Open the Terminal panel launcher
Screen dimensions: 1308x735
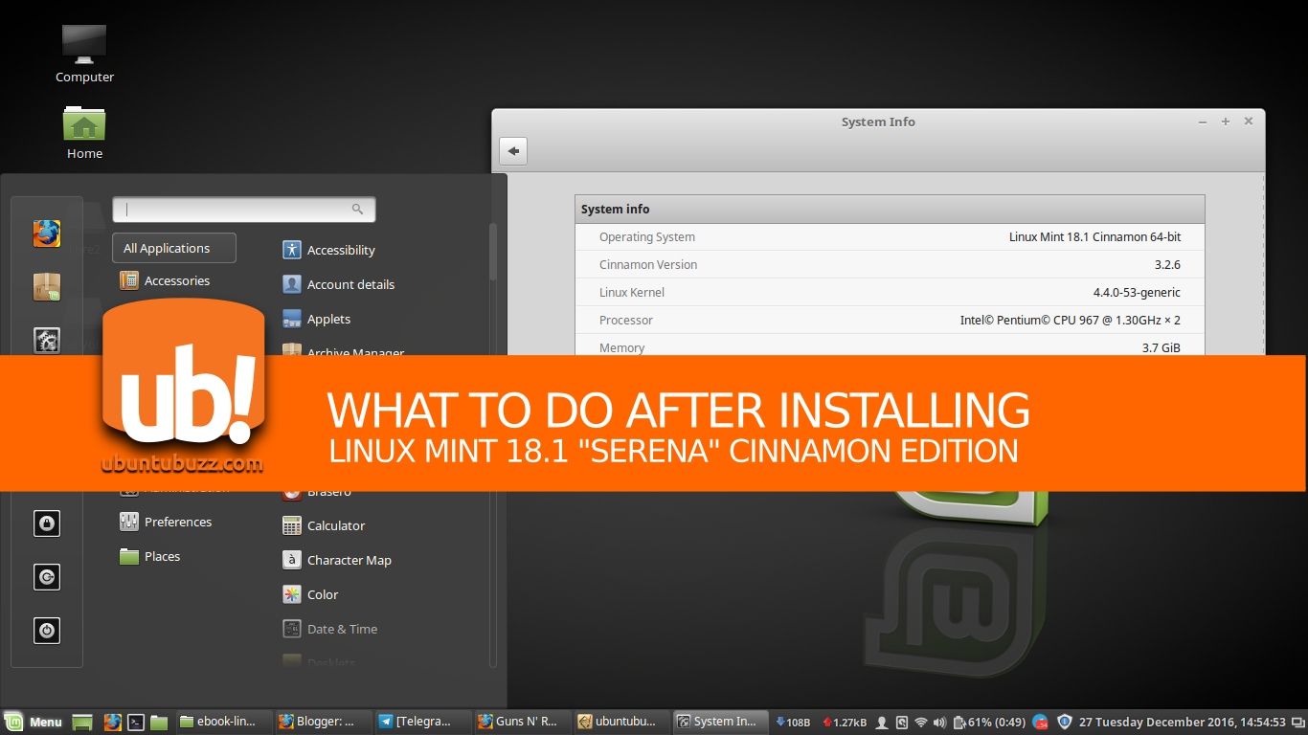tap(136, 723)
